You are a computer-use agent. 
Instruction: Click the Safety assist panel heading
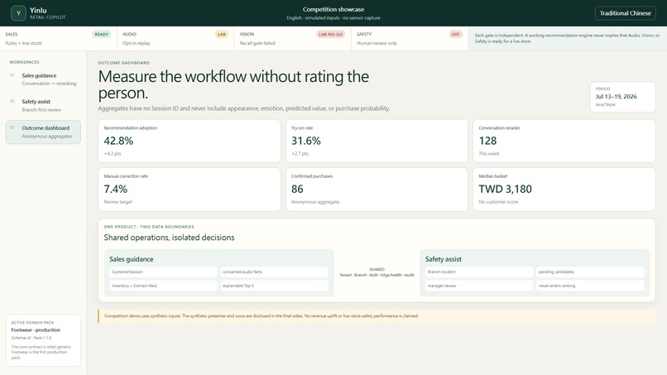pos(444,259)
